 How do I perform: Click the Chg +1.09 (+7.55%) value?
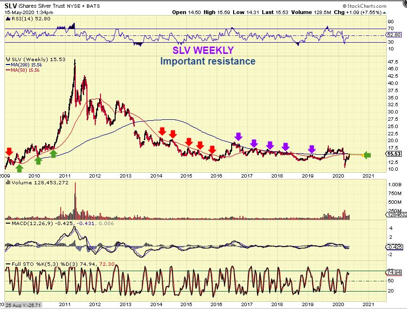click(x=357, y=13)
